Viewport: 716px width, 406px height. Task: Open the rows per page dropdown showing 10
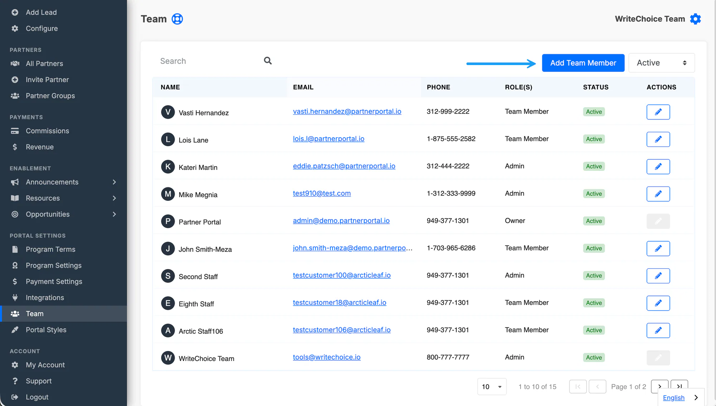point(492,387)
